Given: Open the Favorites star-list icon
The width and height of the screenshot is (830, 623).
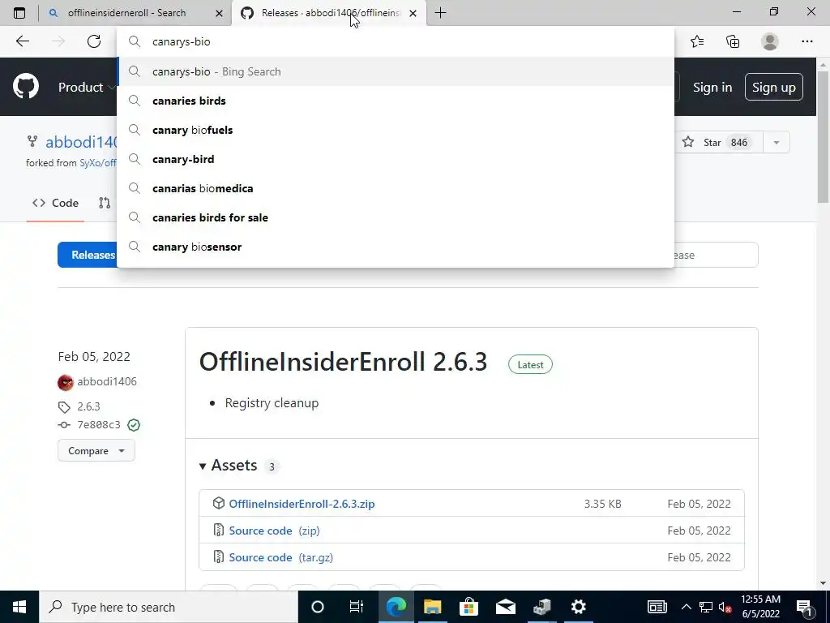Looking at the screenshot, I should (x=697, y=41).
